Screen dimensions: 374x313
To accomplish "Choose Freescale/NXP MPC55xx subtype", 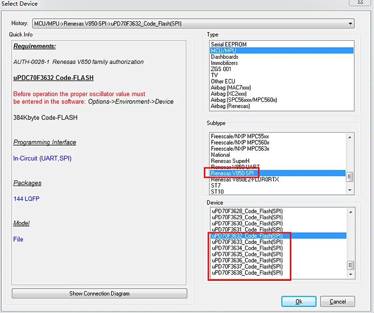I will tap(278, 136).
